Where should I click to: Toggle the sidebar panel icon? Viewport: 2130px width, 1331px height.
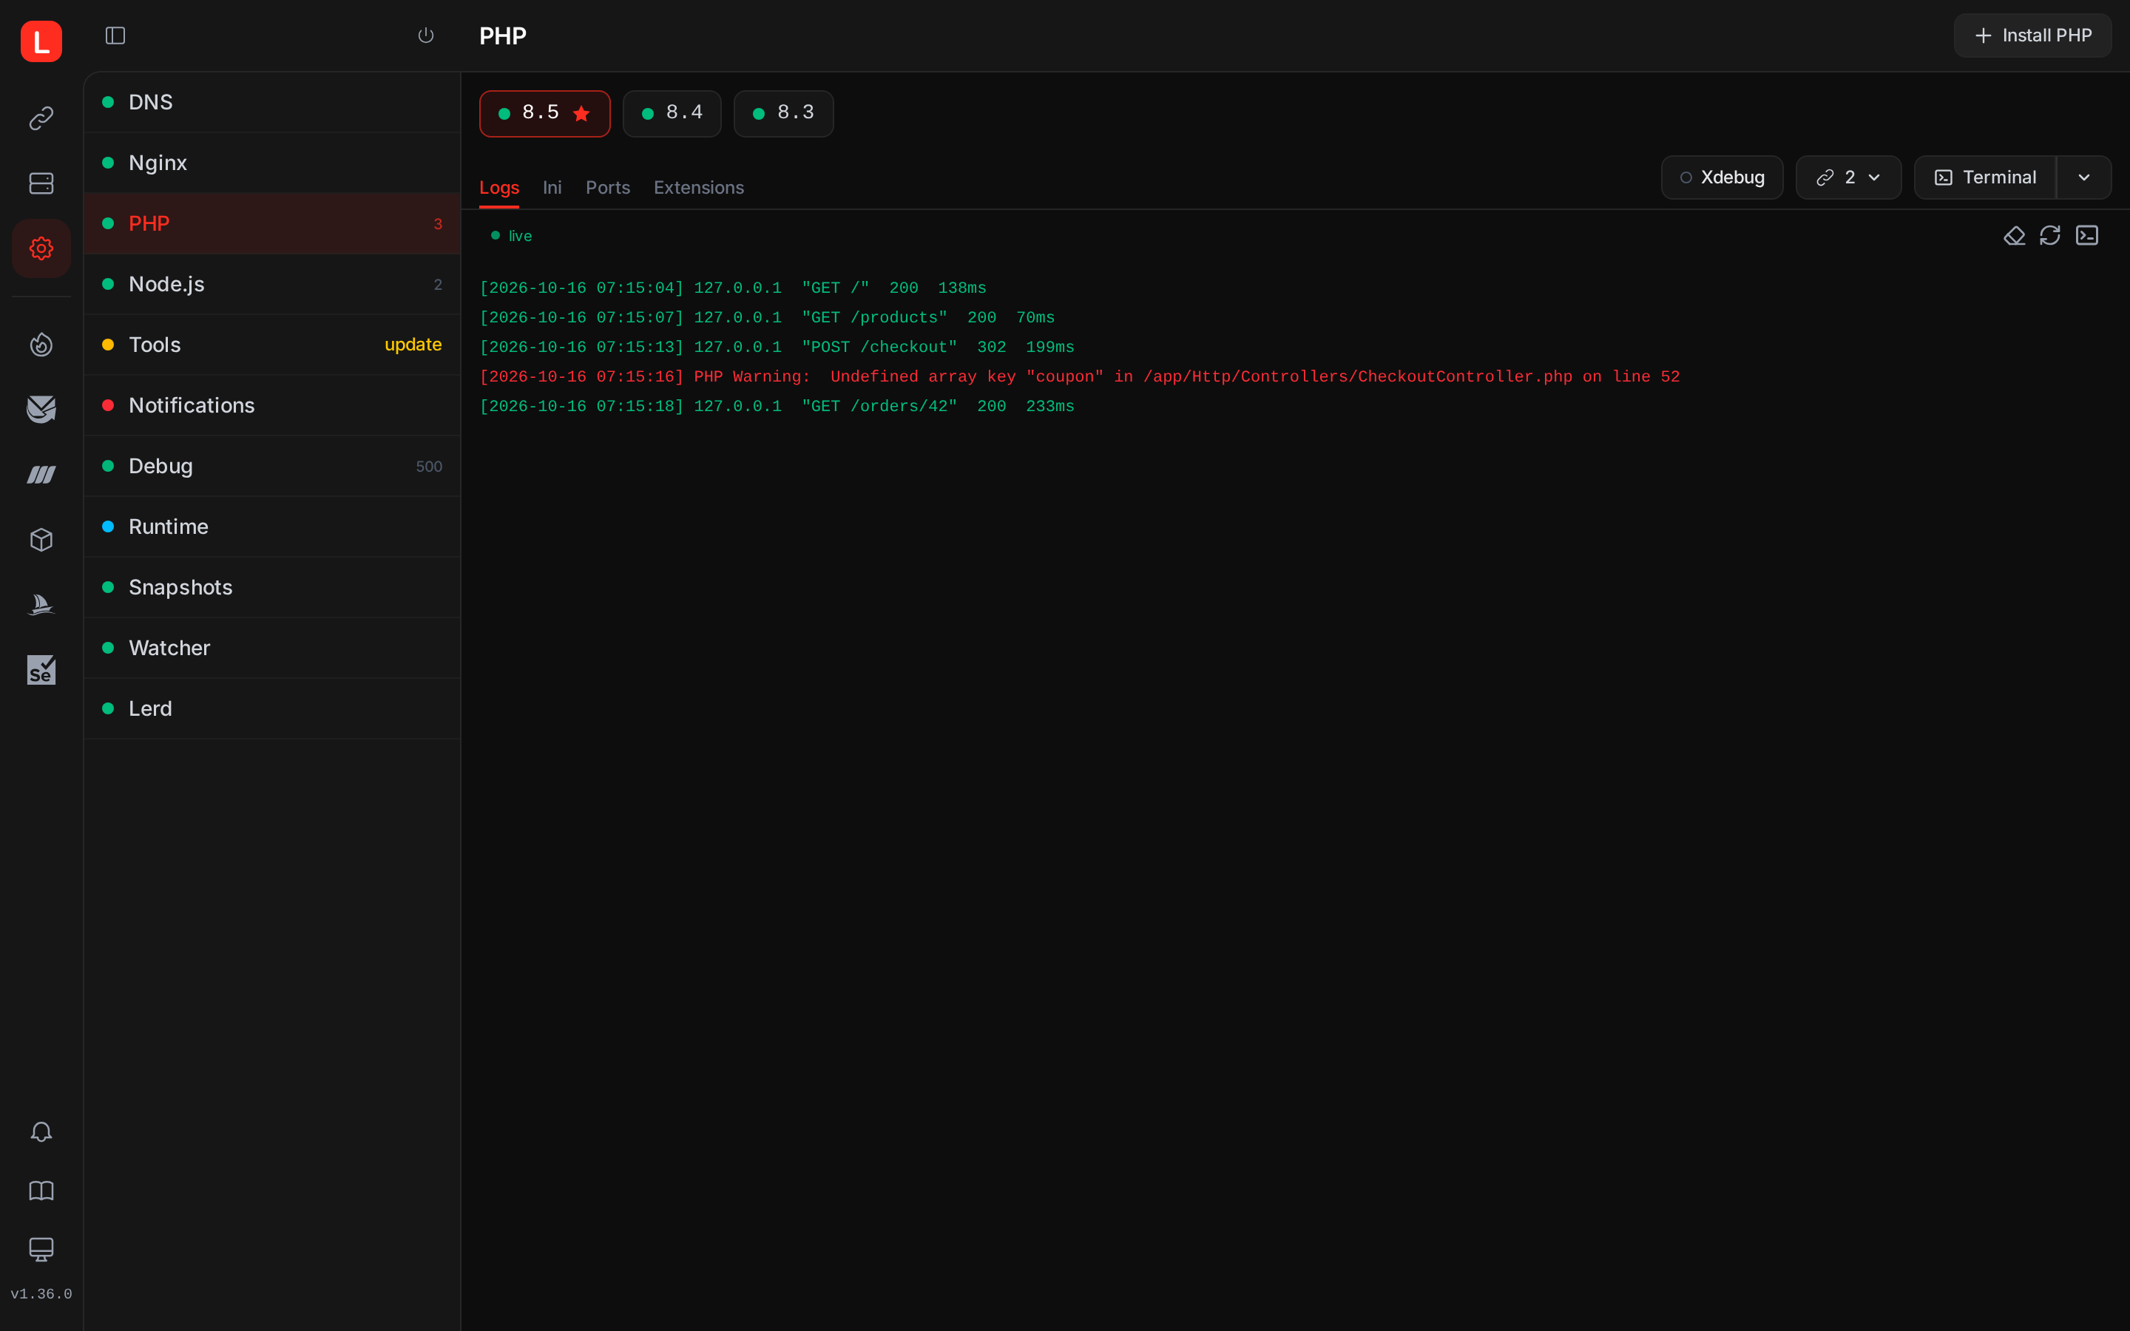tap(115, 35)
